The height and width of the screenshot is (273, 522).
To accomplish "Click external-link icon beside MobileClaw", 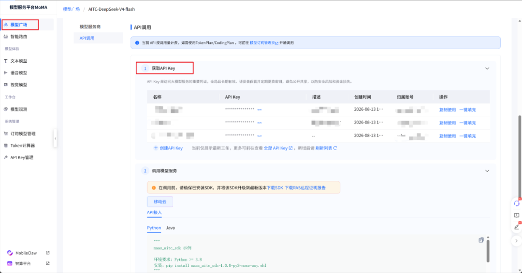I will [x=47, y=253].
